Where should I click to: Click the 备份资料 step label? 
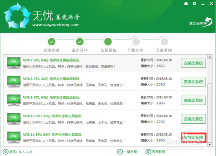(x=80, y=50)
